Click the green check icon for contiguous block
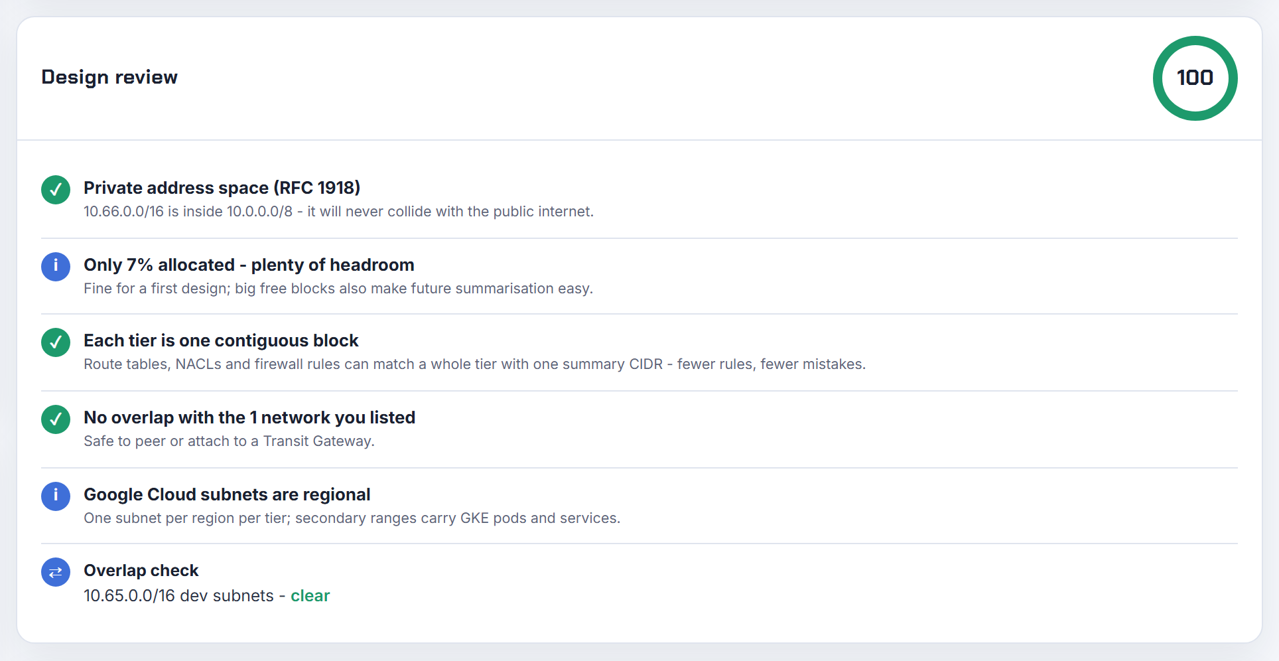 click(56, 342)
